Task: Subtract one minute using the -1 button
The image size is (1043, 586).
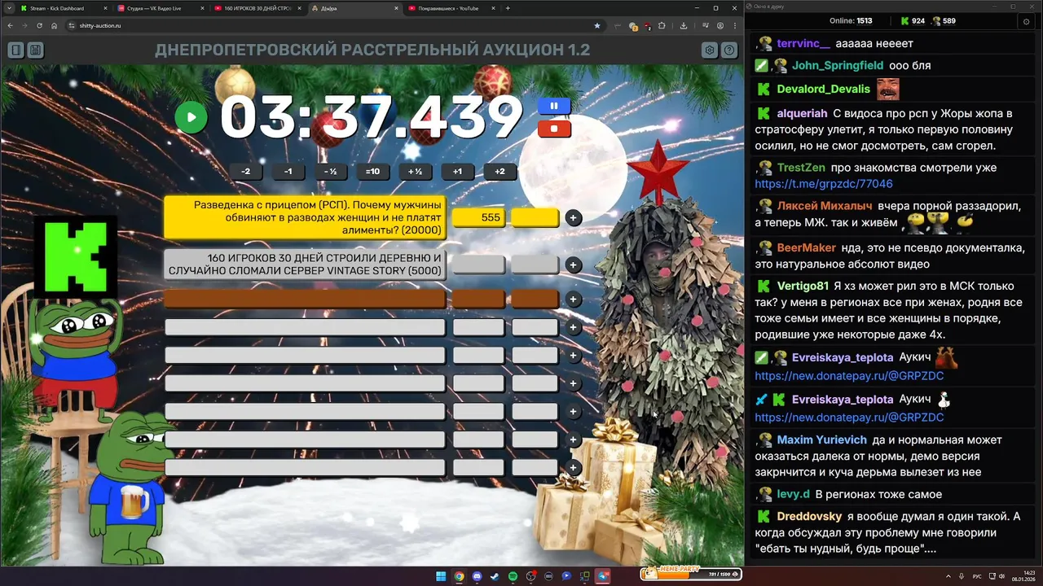Action: (x=288, y=172)
